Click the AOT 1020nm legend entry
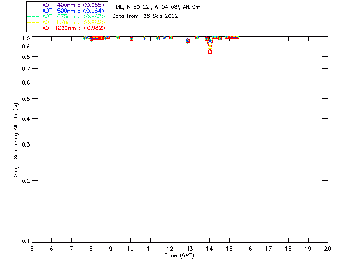This screenshot has width=337, height=269. (x=66, y=28)
